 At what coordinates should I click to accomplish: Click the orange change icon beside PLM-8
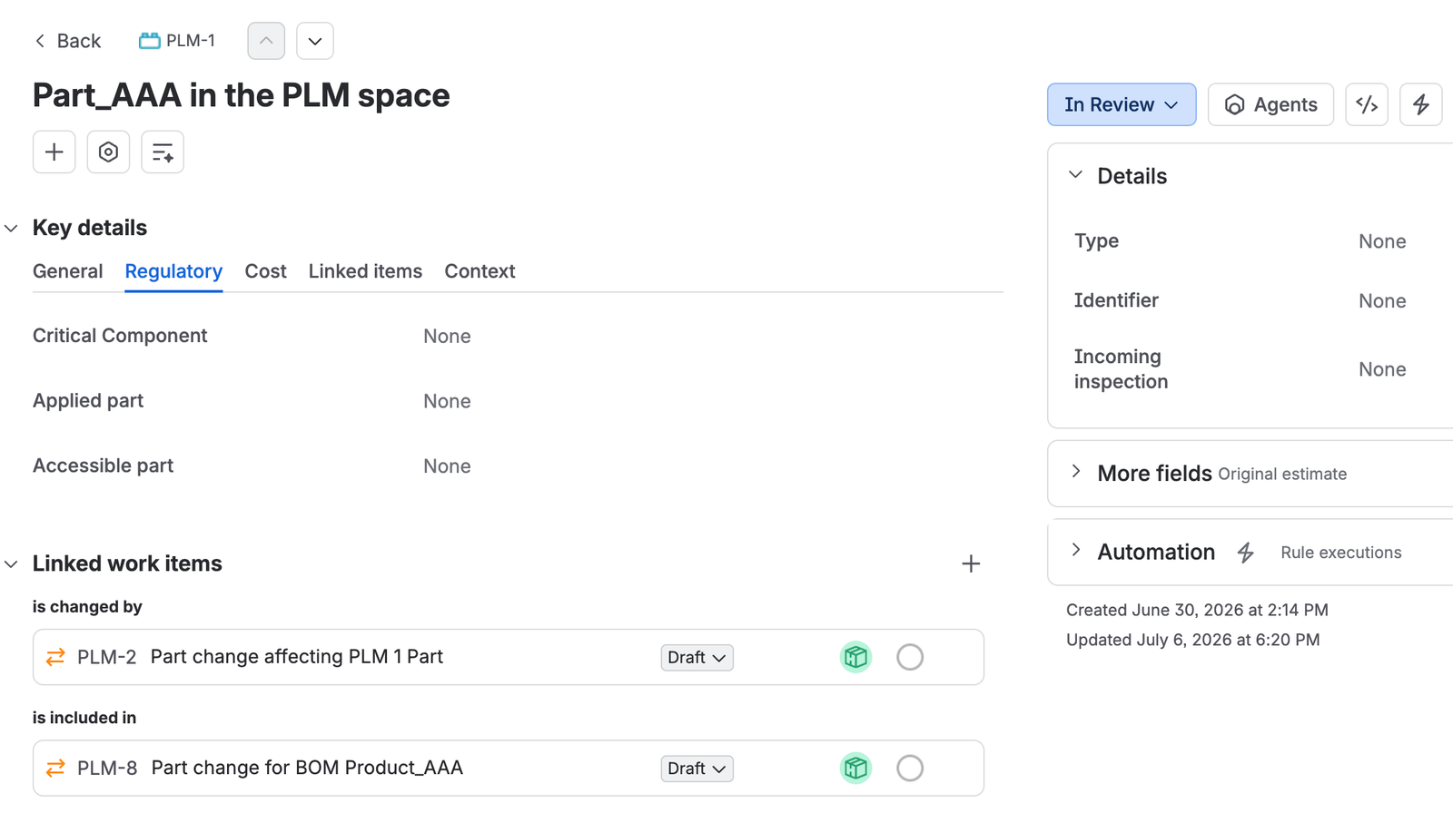point(55,769)
